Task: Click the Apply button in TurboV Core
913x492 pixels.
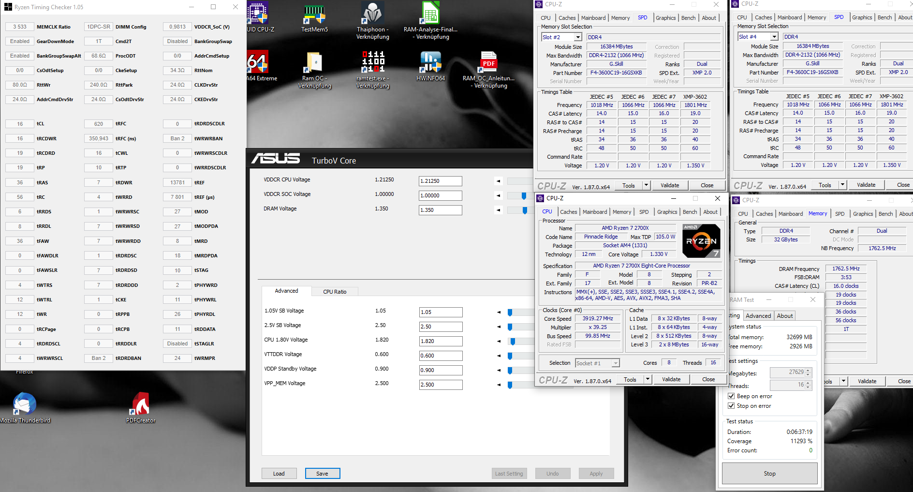Action: coord(596,474)
